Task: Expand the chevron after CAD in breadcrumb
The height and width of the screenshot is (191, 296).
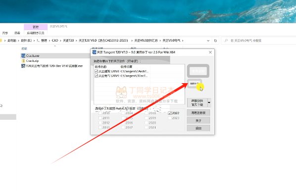Action: [x=60, y=41]
